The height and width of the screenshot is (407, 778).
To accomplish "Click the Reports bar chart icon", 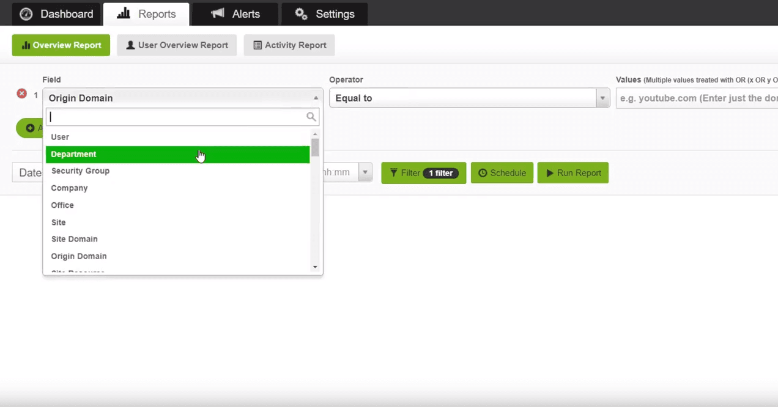I will tap(124, 13).
